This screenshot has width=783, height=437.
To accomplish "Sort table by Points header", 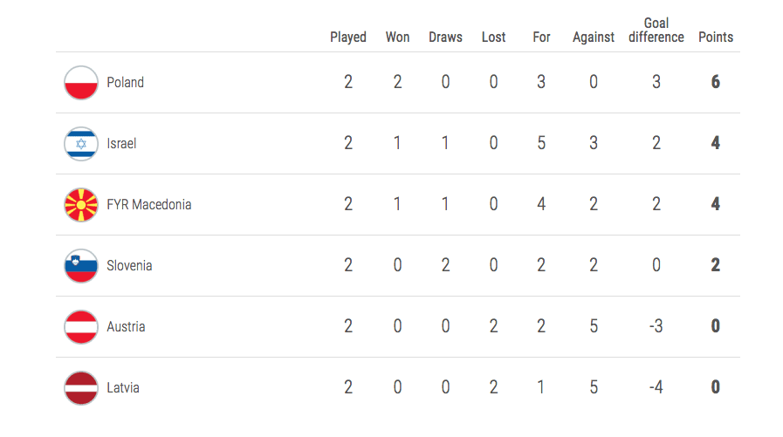I will coord(716,38).
